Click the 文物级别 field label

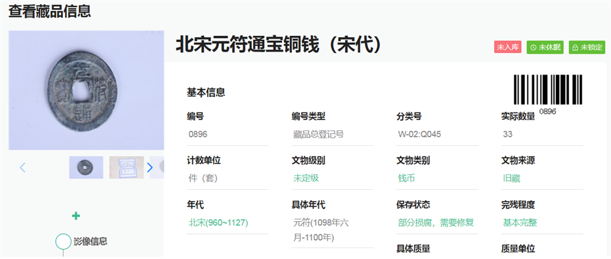tap(309, 160)
